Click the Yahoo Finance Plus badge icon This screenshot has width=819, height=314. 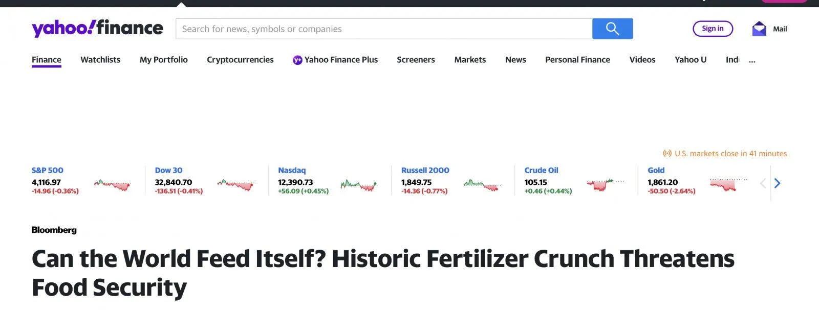coord(297,60)
